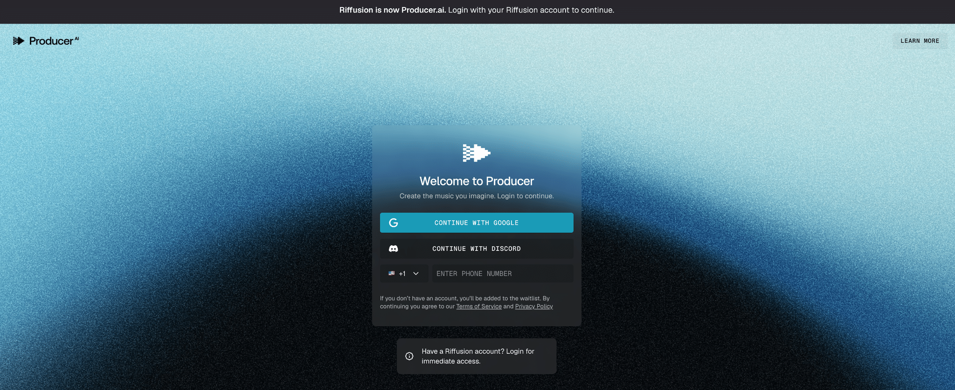Viewport: 955px width, 390px height.
Task: Expand country list via chevron arrow
Action: pos(416,274)
